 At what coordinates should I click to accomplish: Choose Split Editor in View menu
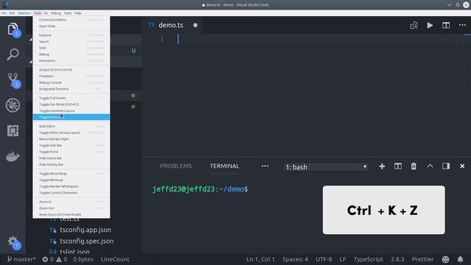coord(71,126)
